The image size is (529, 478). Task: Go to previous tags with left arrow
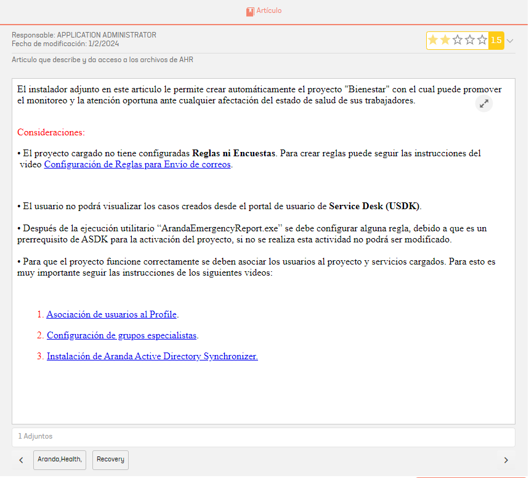tap(22, 460)
